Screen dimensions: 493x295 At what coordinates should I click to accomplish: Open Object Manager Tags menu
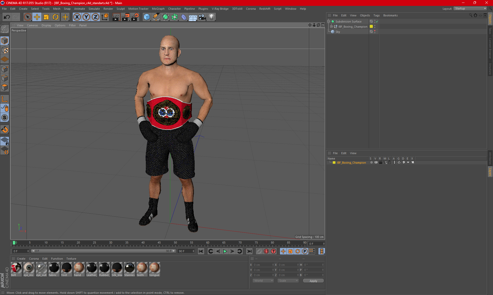click(376, 15)
